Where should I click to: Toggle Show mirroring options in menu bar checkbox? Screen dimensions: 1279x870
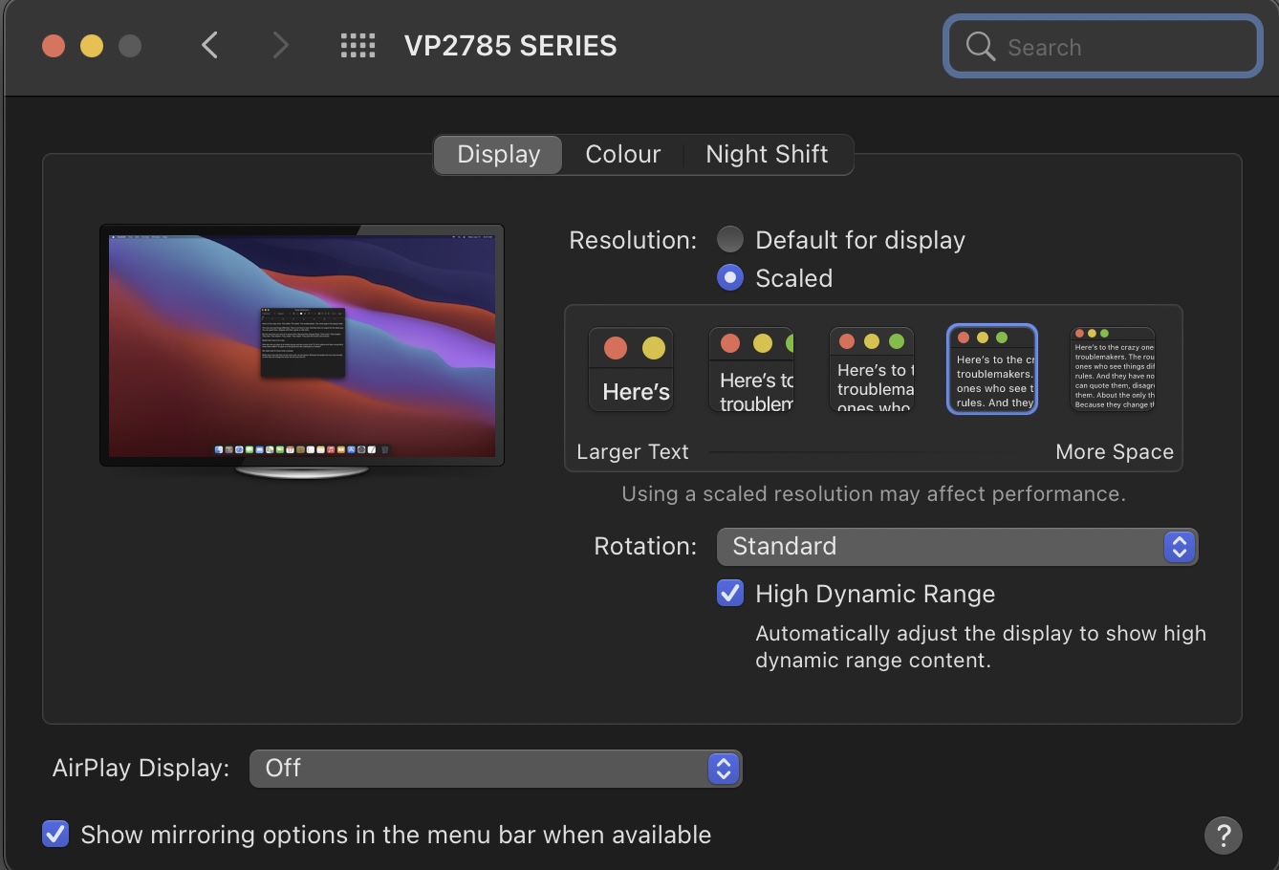click(55, 835)
